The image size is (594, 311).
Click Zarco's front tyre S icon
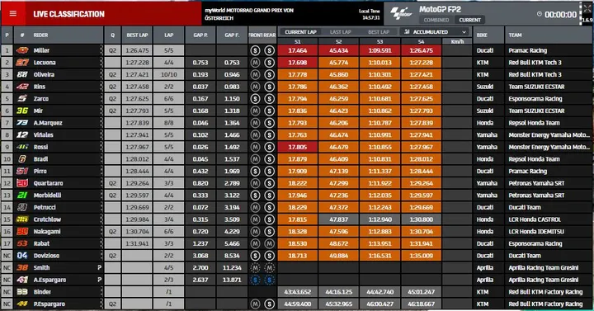click(x=255, y=99)
